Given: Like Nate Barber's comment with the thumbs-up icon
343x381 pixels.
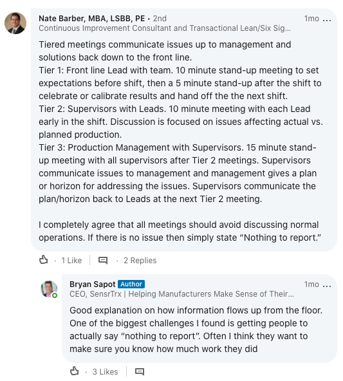Looking at the screenshot, I should pos(44,260).
